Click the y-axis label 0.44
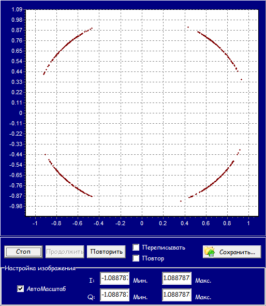The image size is (266, 306). pos(17,71)
